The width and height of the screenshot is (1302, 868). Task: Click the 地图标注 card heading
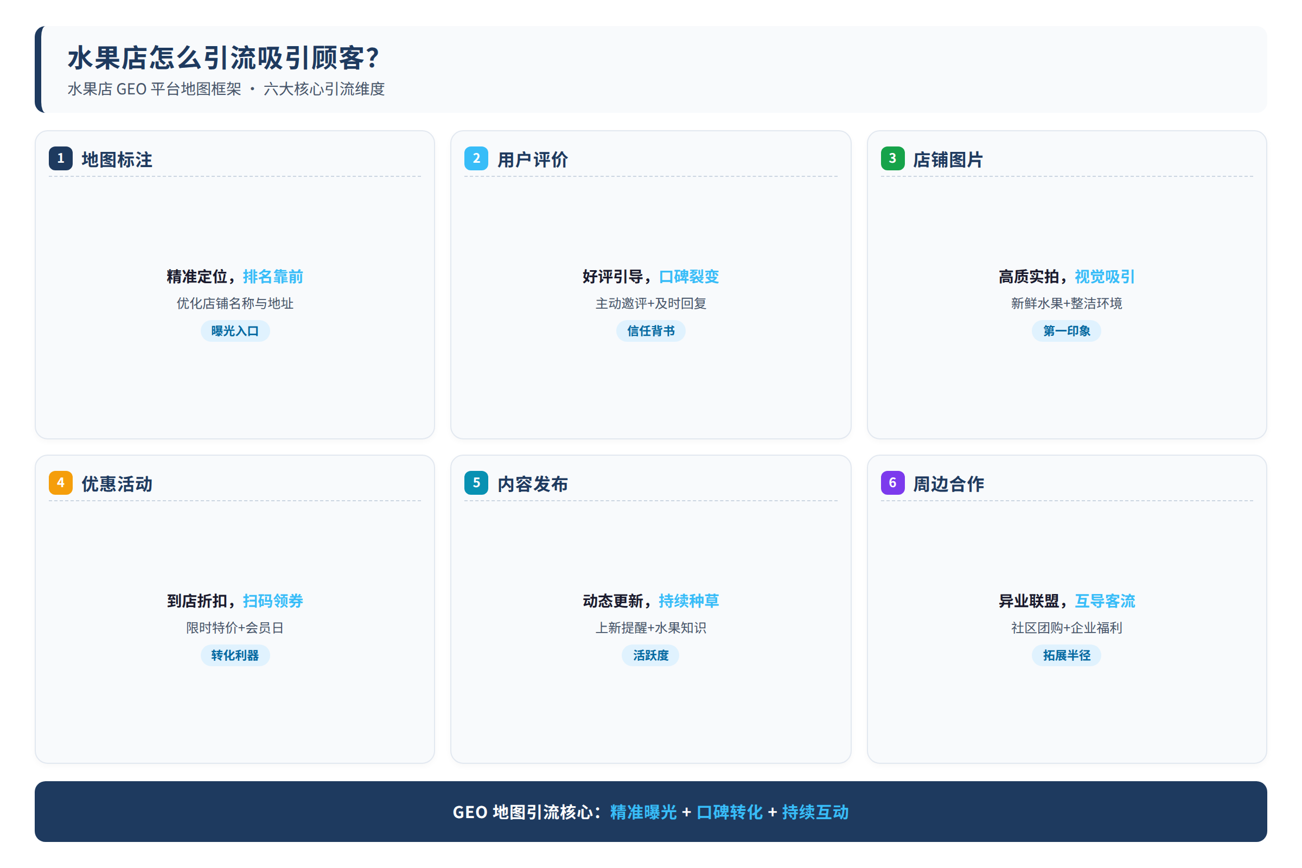[117, 159]
